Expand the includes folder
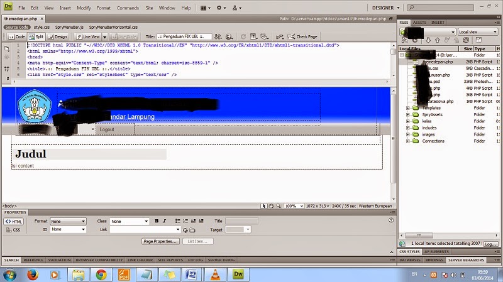 pyautogui.click(x=407, y=128)
